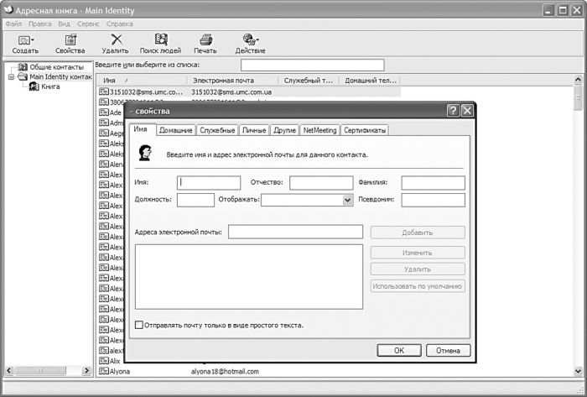Switch to the Сертификаты tab
The height and width of the screenshot is (397, 587).
point(365,130)
